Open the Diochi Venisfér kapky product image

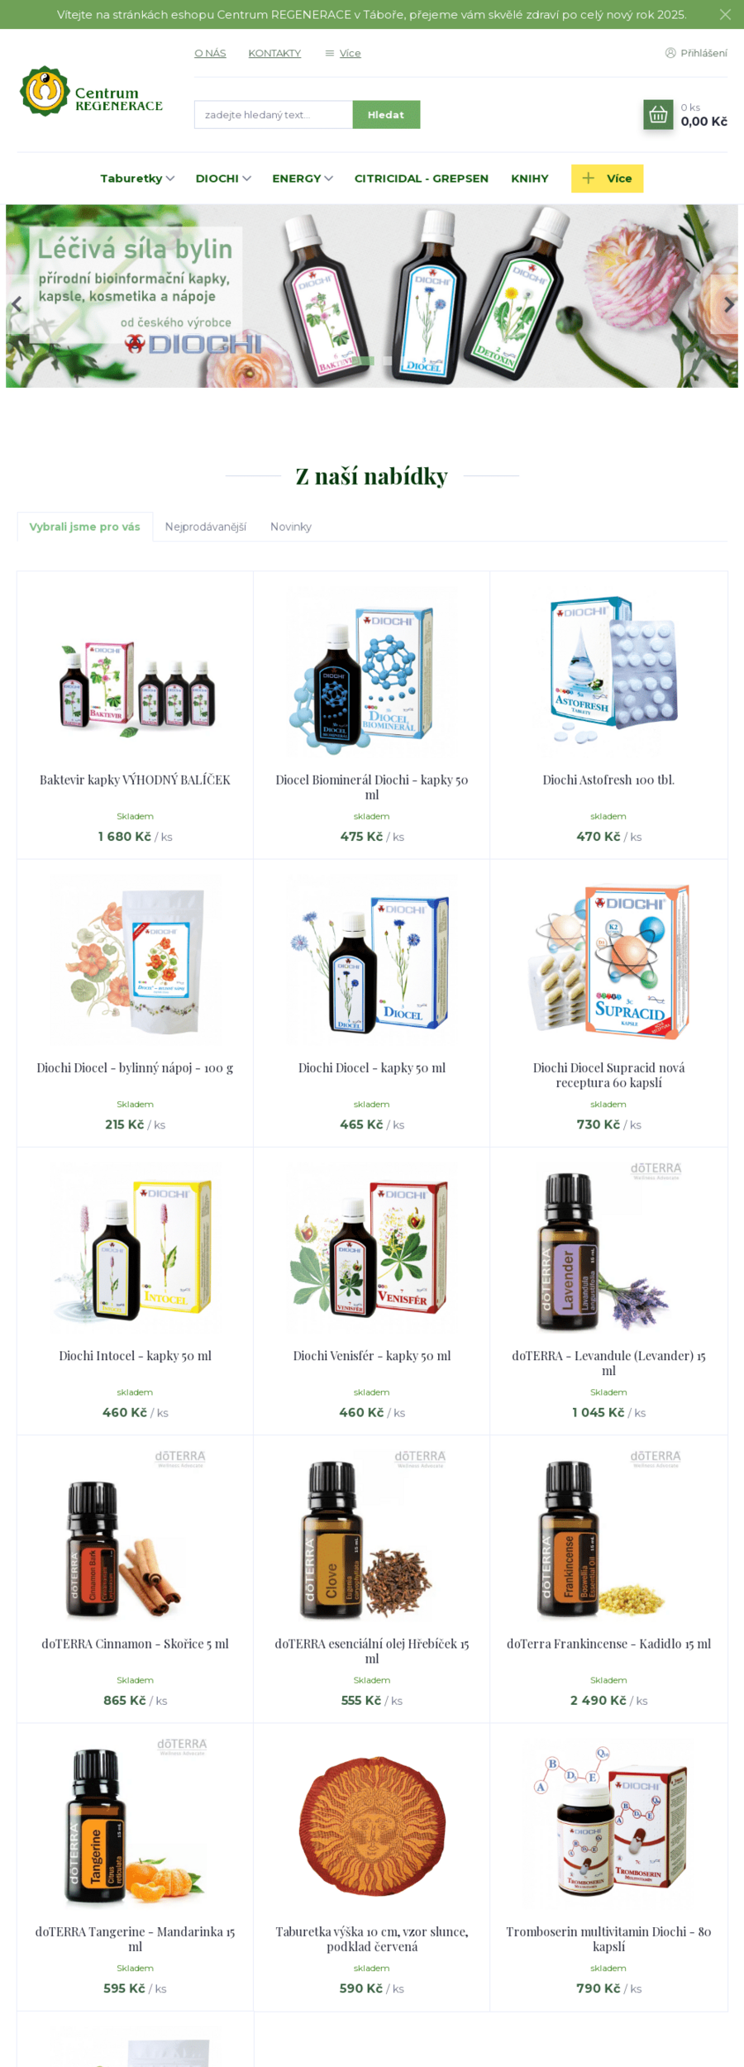coord(371,1249)
